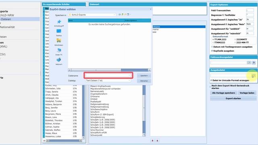Open Dieser PC in the save dialog

59,52
